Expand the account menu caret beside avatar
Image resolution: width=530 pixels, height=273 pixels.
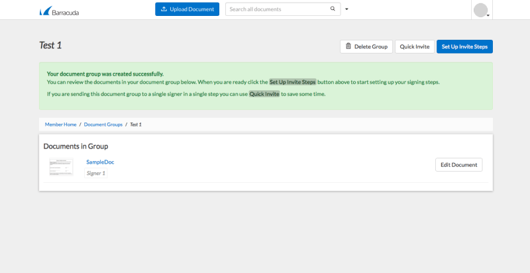coord(488,15)
